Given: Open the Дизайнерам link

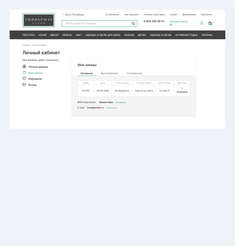Looking at the screenshot, I should pyautogui.click(x=189, y=14).
